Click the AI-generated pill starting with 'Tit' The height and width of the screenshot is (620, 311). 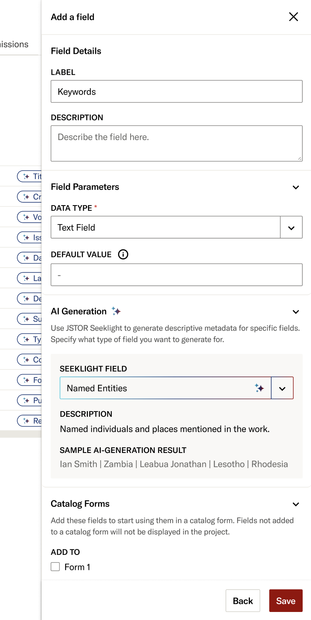coord(30,176)
